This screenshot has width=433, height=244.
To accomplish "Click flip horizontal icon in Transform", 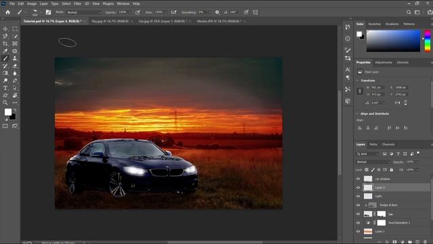I will pyautogui.click(x=397, y=102).
